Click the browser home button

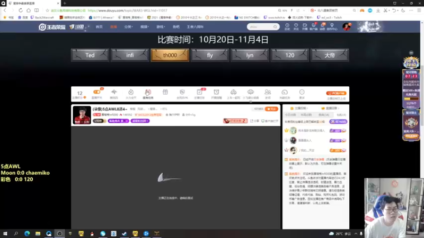tap(29, 10)
